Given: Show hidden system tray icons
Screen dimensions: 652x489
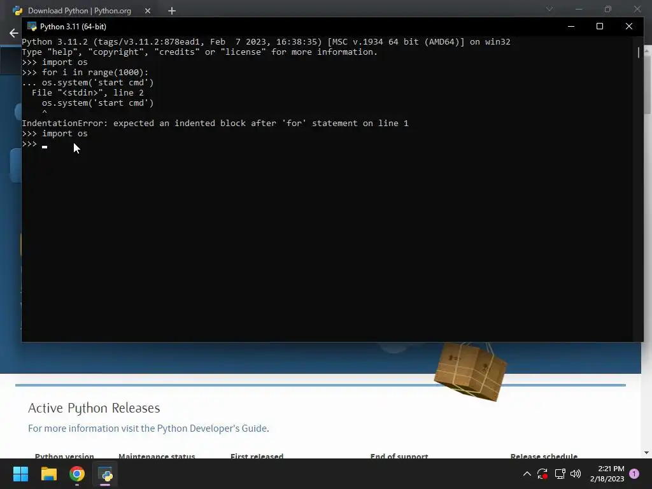Looking at the screenshot, I should (527, 474).
